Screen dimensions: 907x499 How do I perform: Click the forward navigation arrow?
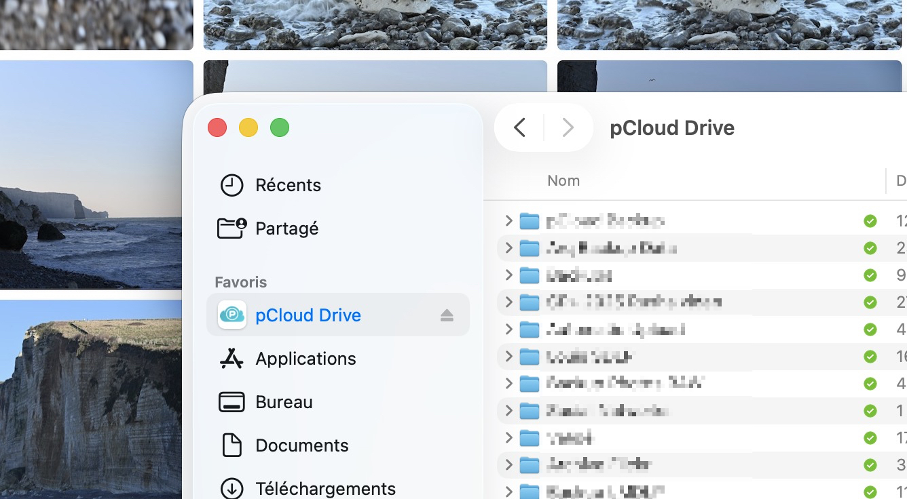tap(568, 127)
